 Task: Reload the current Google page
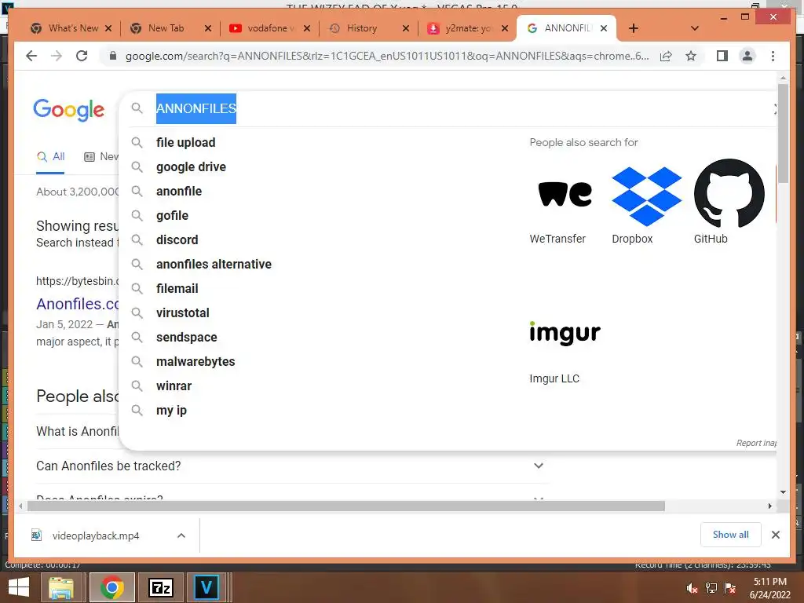82,56
